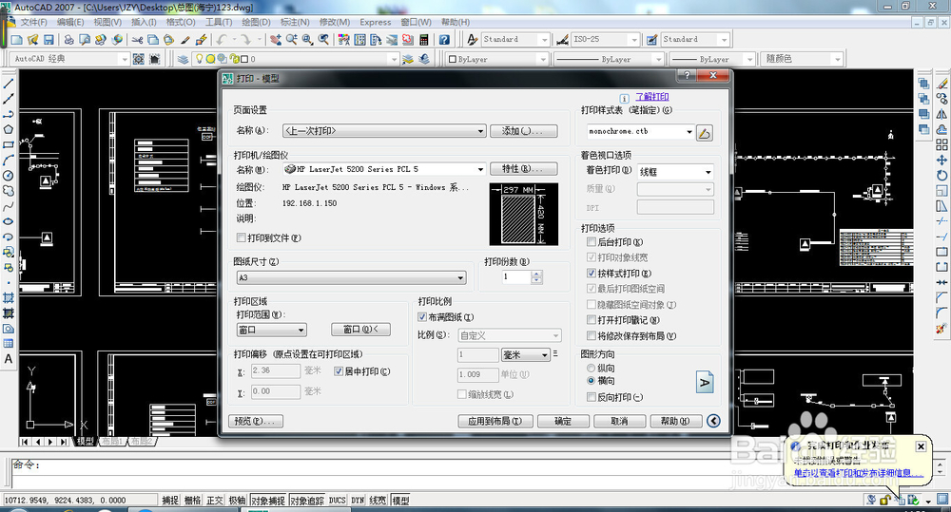
Task: Click the Plot printer toolbar icon
Action: 69,39
